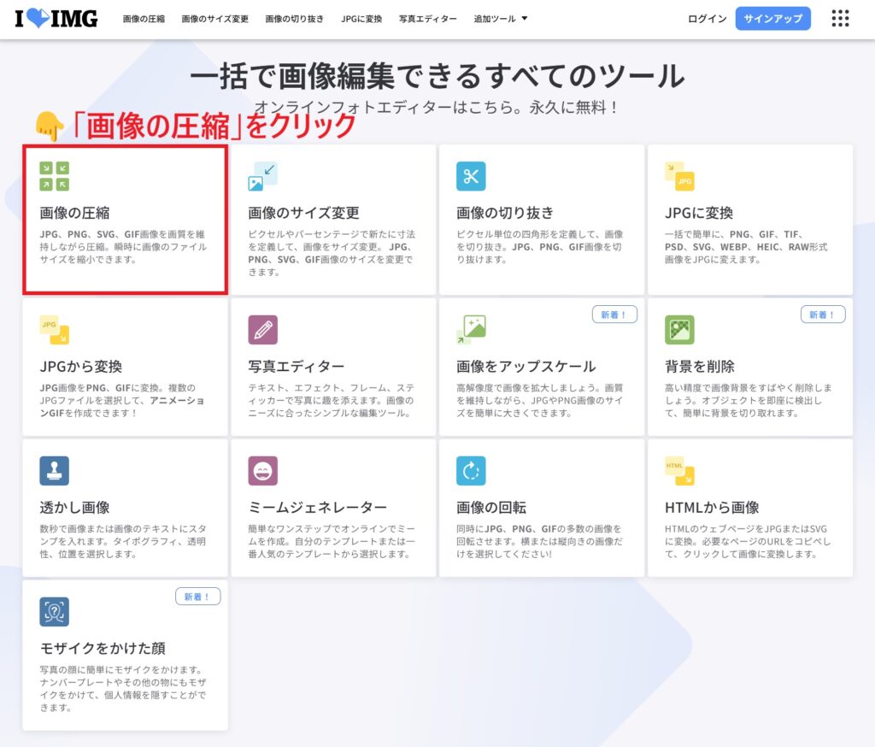Click the 背景を削除 icon

point(679,329)
